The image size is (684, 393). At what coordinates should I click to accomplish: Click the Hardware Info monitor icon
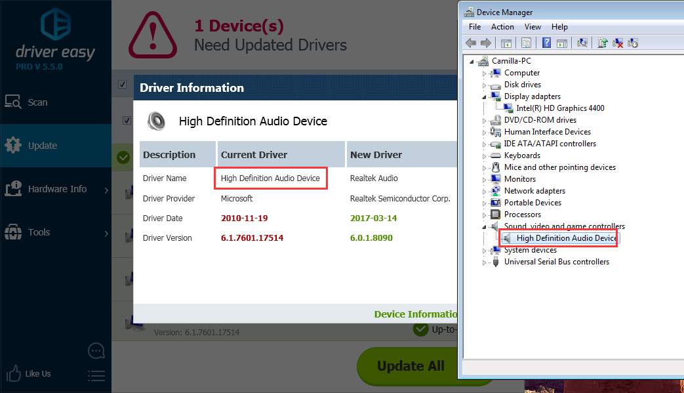[13, 188]
